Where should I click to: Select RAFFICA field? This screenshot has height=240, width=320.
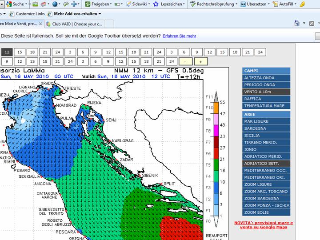(x=266, y=99)
